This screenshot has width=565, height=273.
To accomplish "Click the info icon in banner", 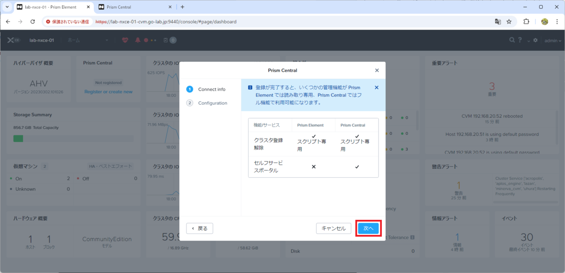I will [250, 87].
